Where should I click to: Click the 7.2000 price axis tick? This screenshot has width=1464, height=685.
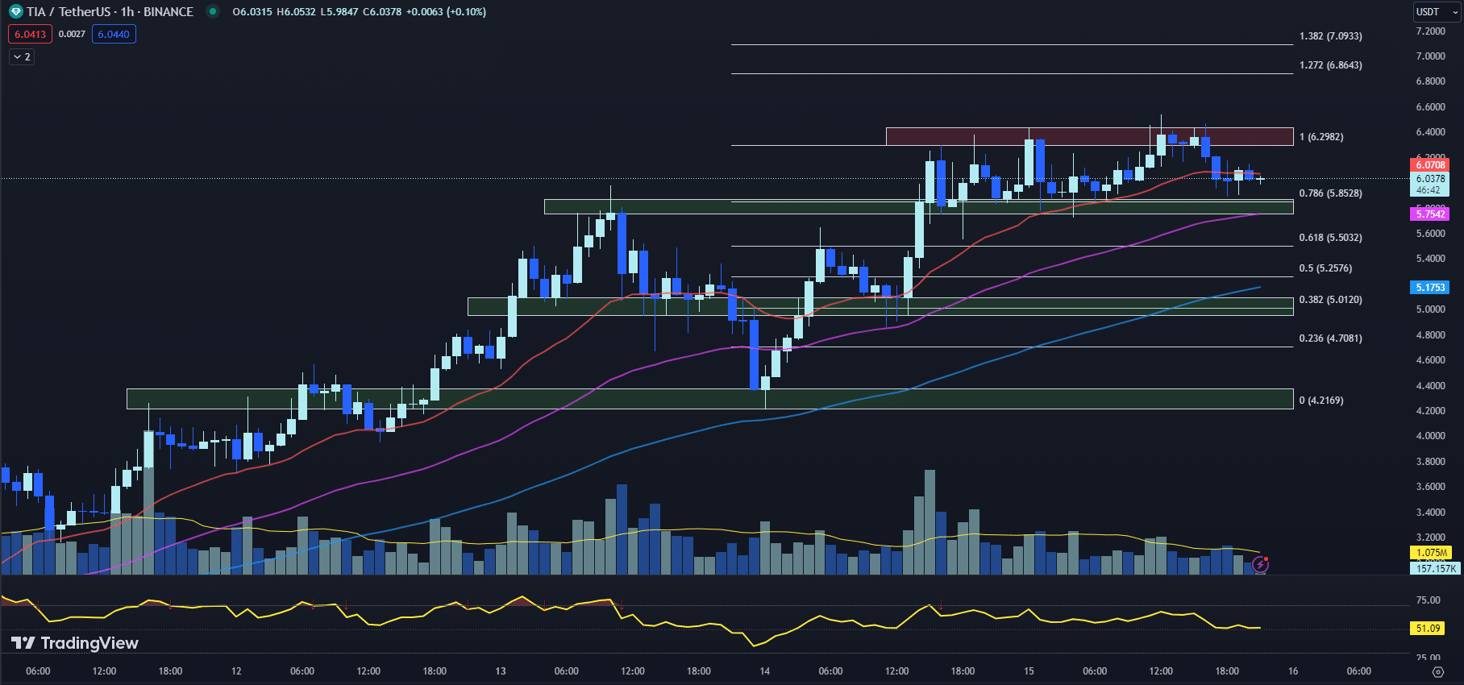(x=1431, y=31)
